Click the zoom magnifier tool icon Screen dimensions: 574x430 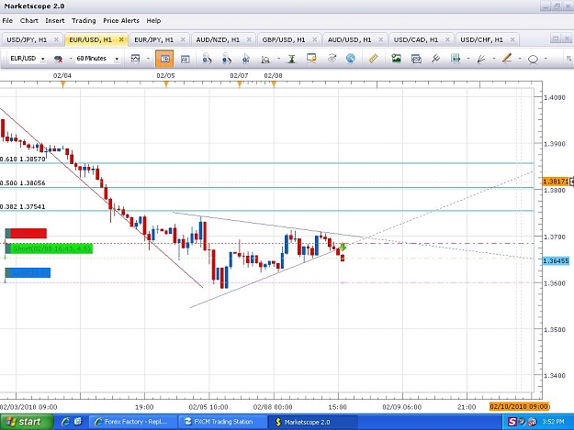pos(265,59)
